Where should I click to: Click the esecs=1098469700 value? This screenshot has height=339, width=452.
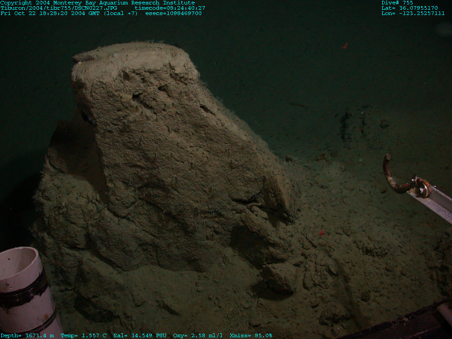(x=173, y=13)
